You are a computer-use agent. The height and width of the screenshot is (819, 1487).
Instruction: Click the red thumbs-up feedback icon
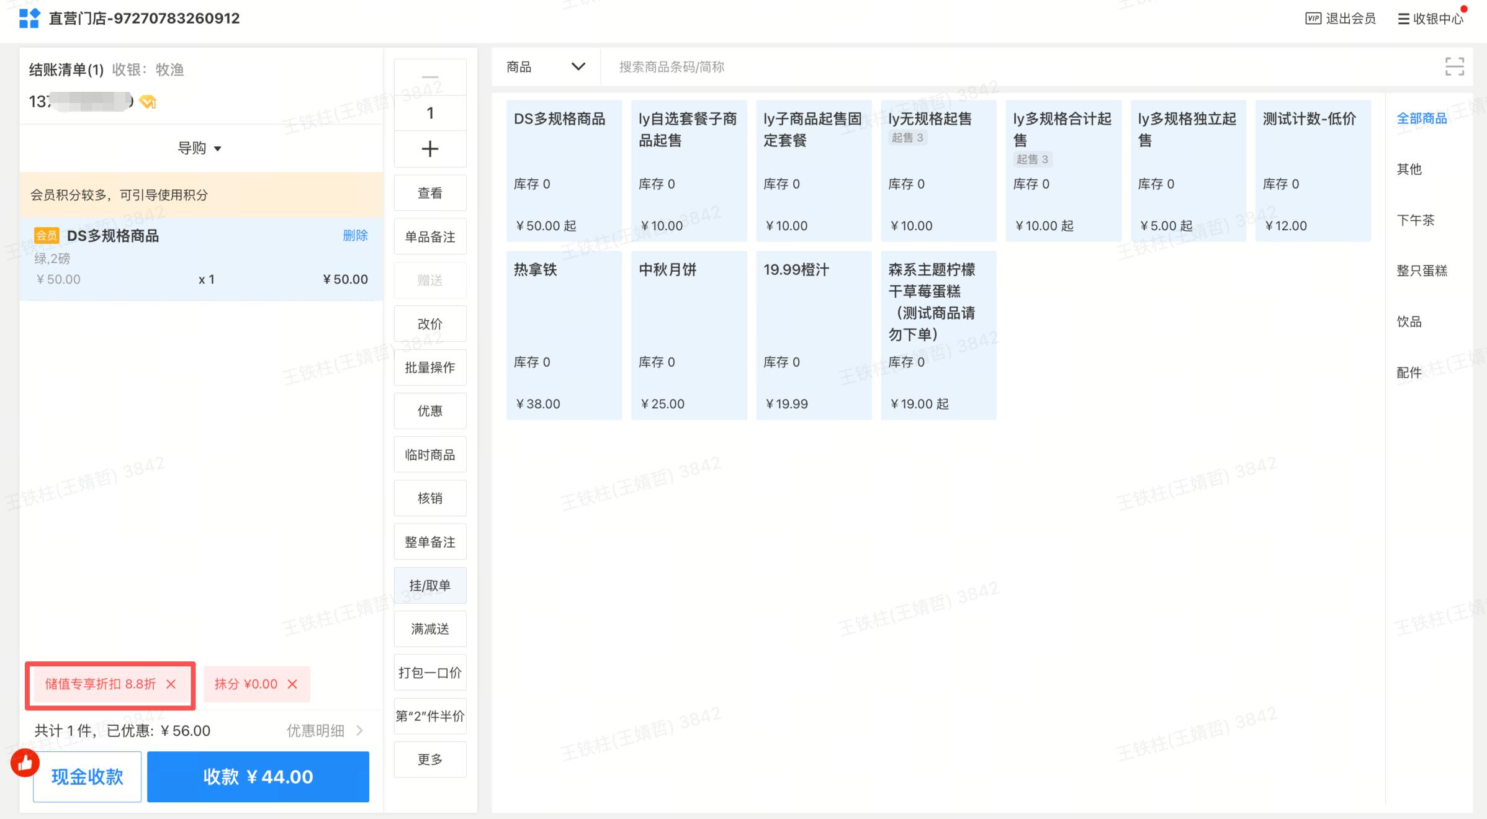point(25,763)
